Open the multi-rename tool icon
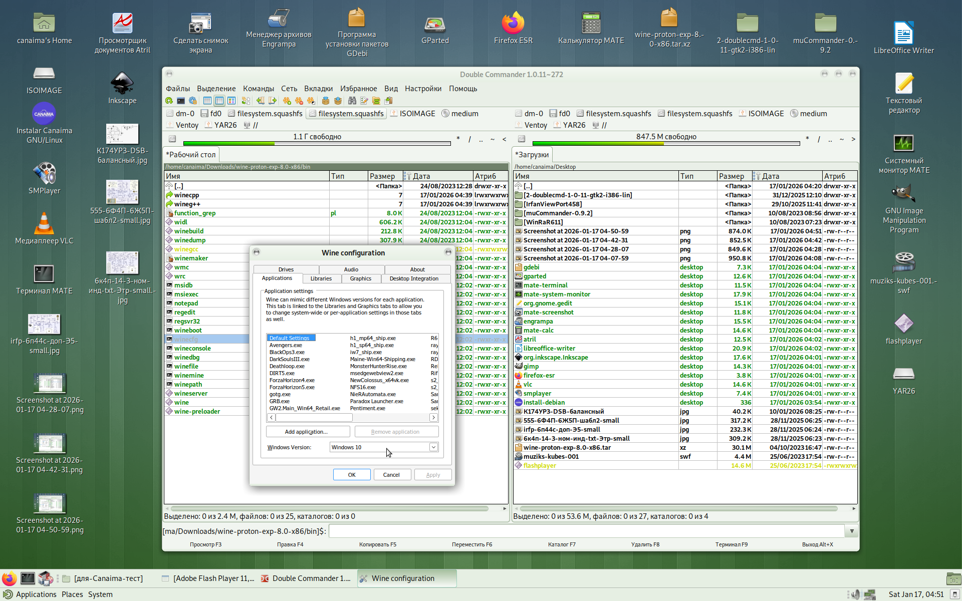This screenshot has width=962, height=601. pyautogui.click(x=364, y=101)
